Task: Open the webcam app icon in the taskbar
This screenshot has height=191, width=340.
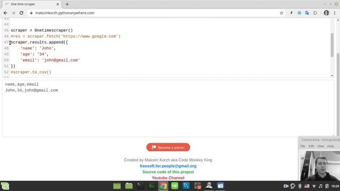Action: pos(209,186)
